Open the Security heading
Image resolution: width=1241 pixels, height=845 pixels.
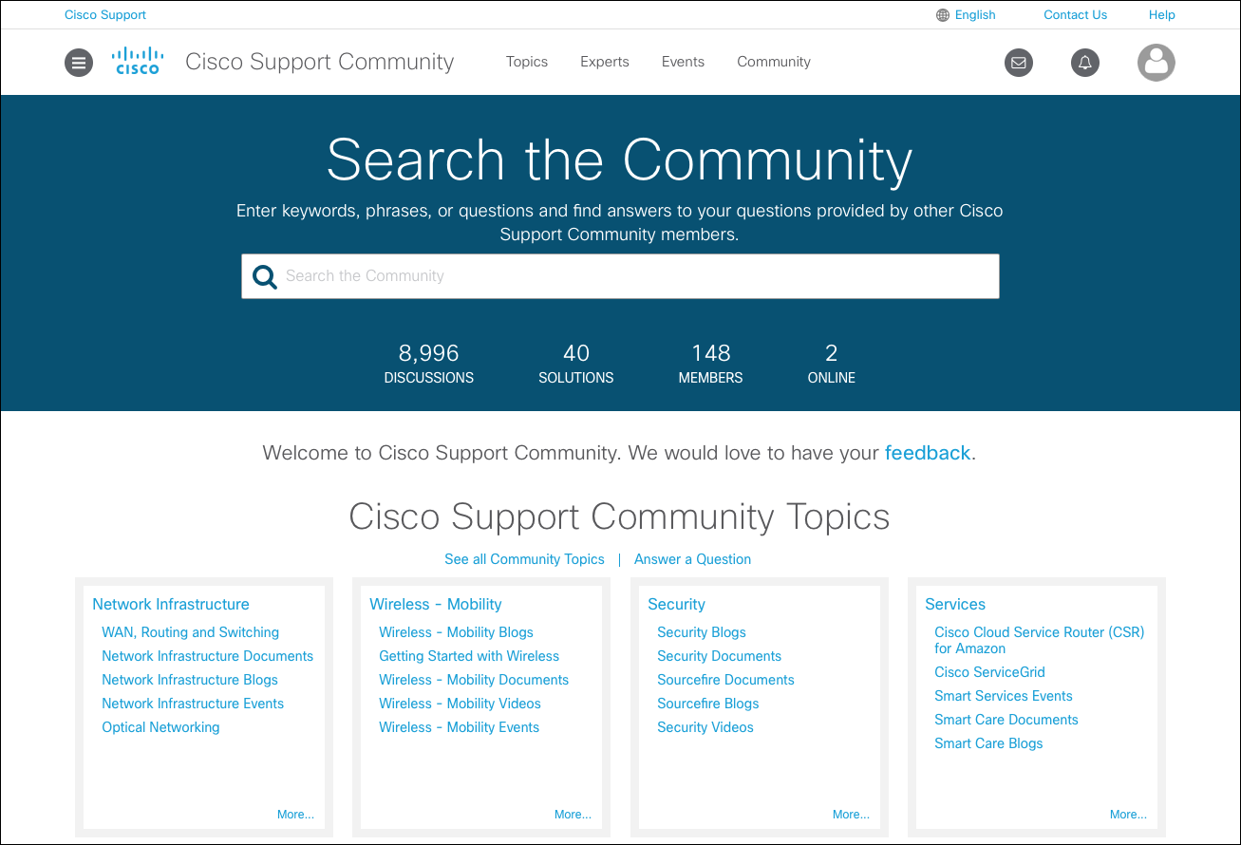coord(676,604)
